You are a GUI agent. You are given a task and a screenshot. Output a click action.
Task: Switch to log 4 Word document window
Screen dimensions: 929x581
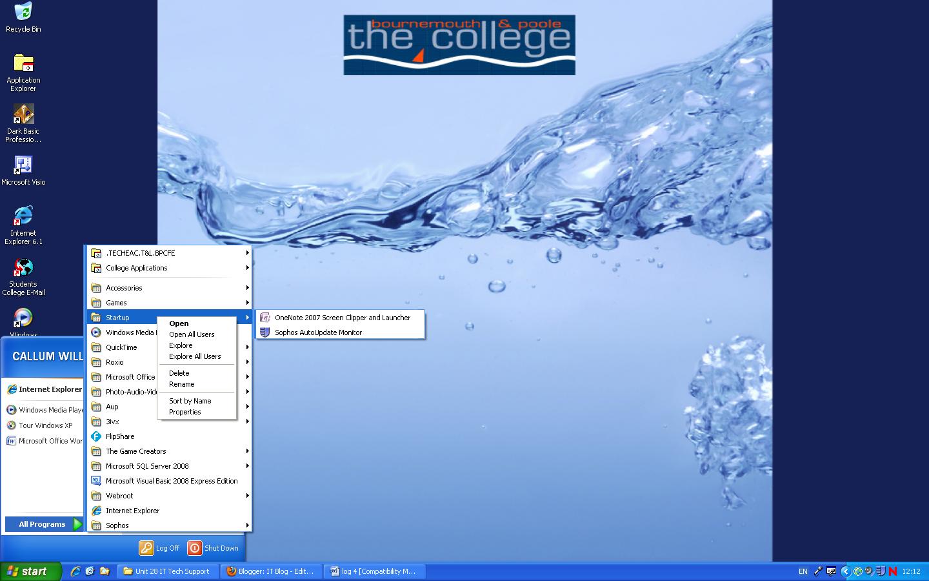(x=374, y=571)
